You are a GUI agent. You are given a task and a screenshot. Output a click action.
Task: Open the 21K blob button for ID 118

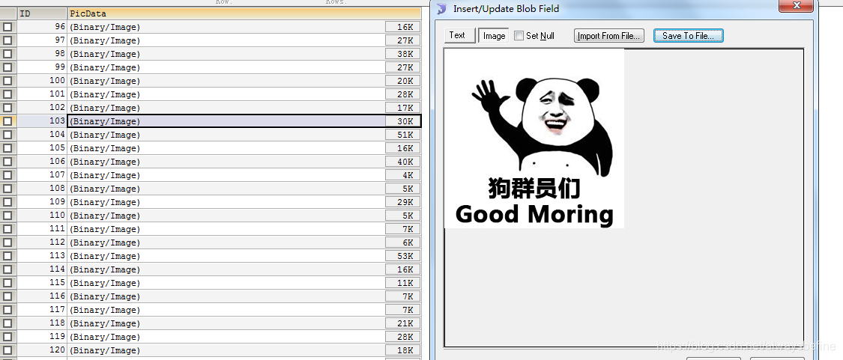click(x=402, y=323)
